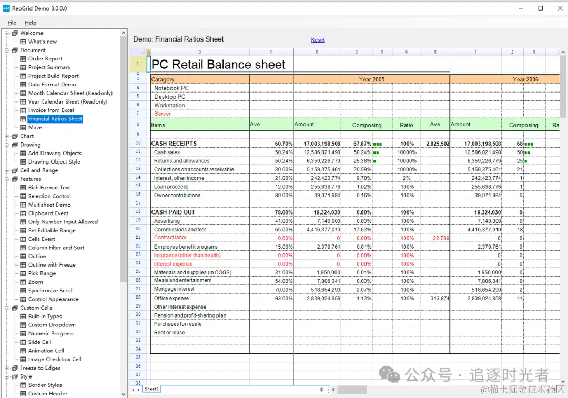568x398 pixels.
Task: Select the Sheet1 tab
Action: coord(151,389)
